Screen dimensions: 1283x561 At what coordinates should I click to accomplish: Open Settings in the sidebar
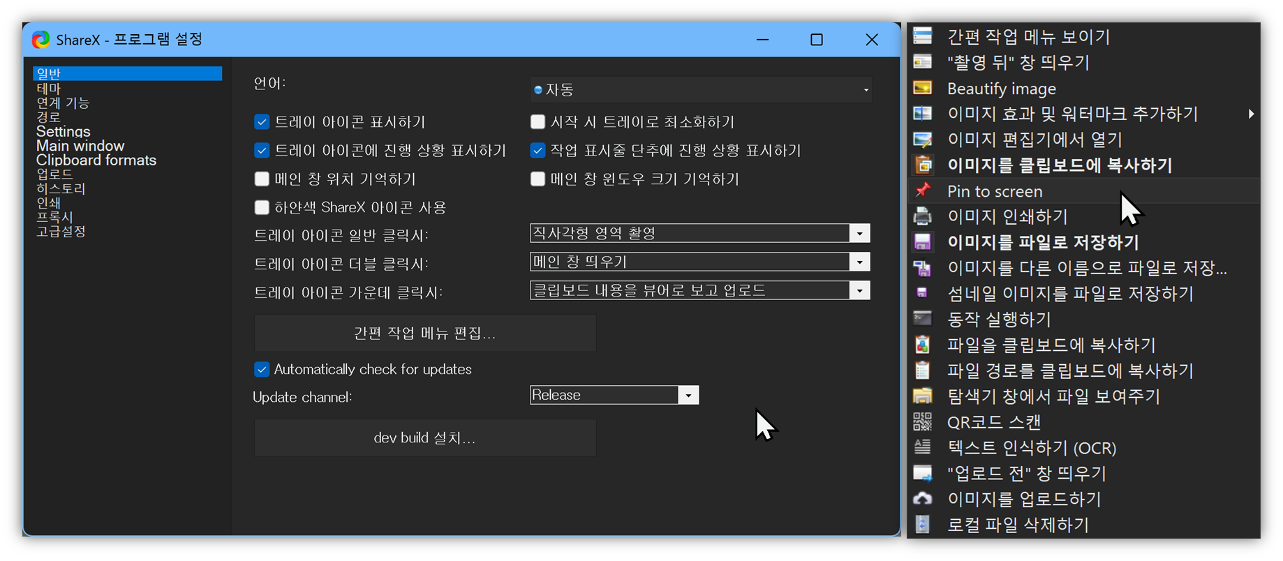click(x=64, y=131)
